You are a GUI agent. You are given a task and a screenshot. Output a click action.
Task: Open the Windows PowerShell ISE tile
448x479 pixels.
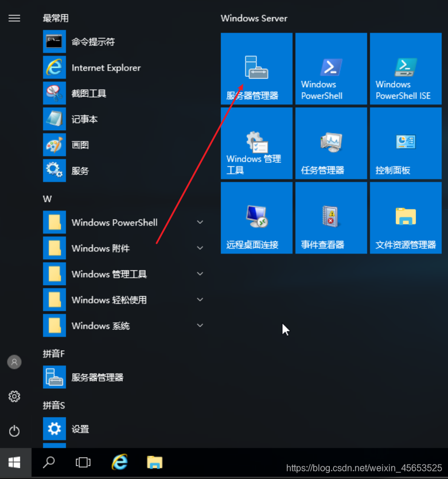coord(406,69)
